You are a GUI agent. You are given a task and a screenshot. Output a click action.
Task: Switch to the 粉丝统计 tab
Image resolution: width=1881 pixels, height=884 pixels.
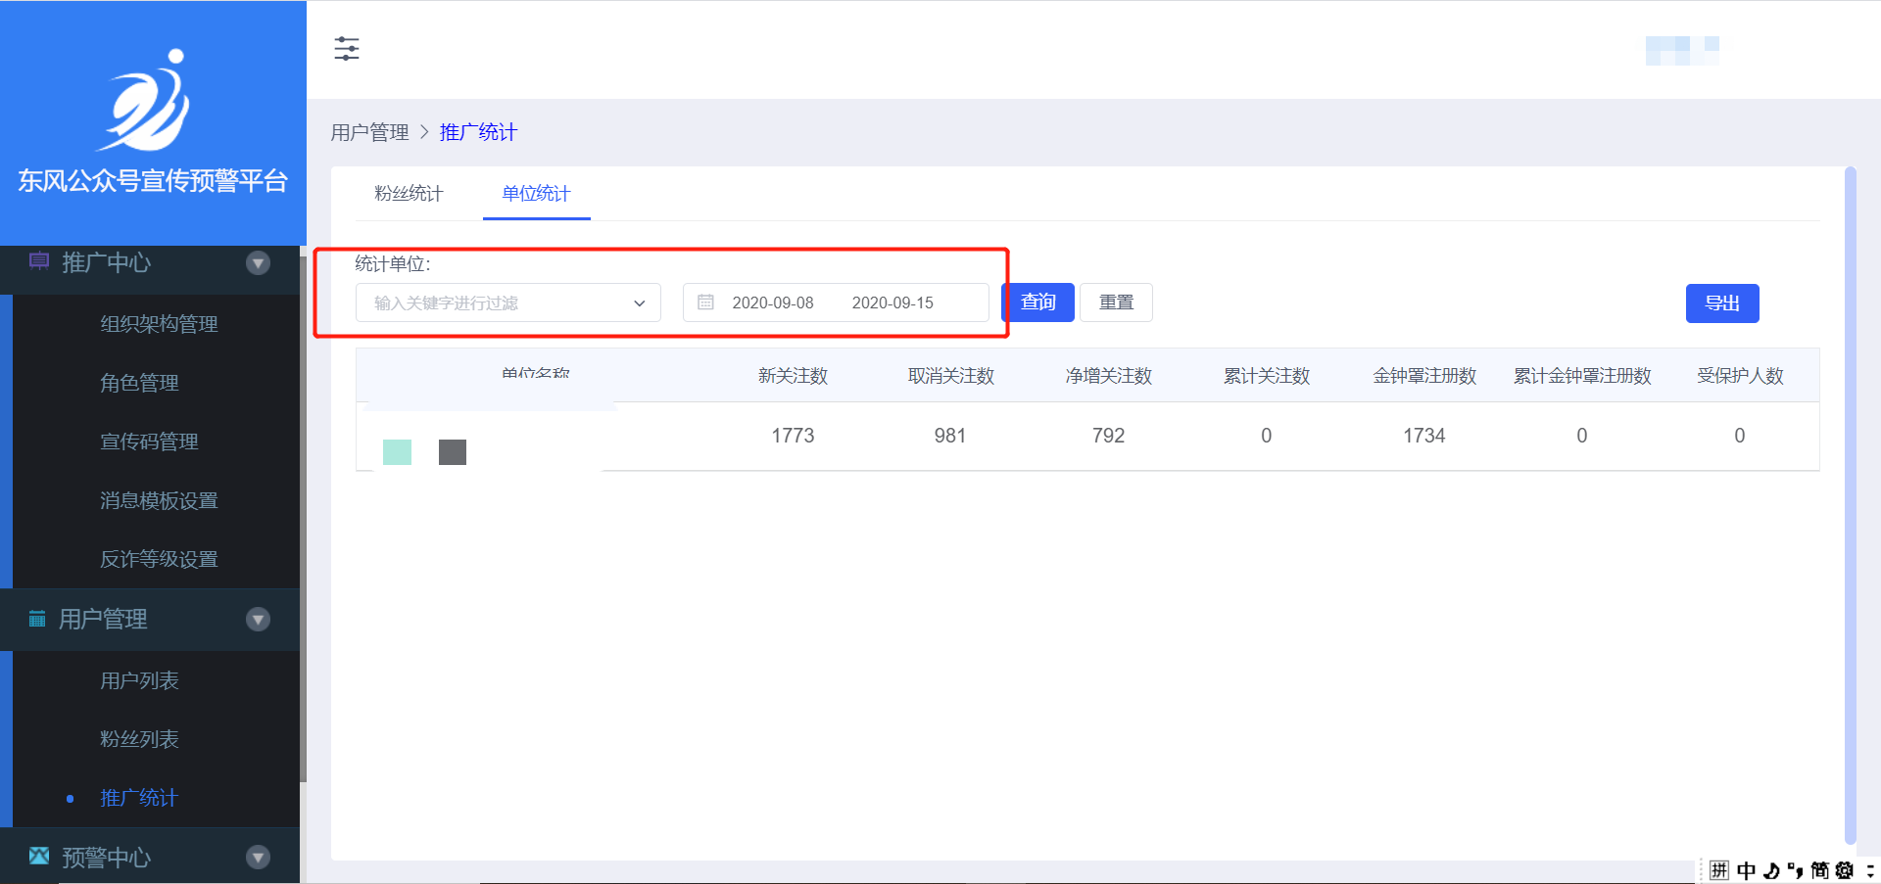[409, 194]
